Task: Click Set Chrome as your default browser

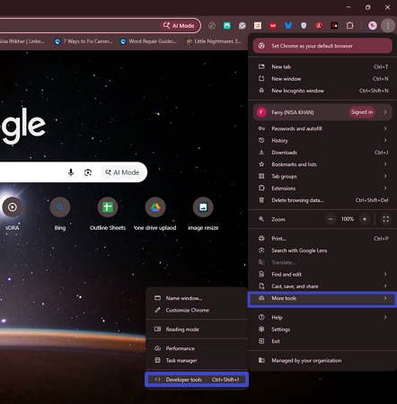Action: (x=322, y=46)
